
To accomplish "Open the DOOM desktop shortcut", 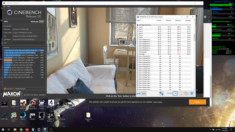I will click(32, 116).
